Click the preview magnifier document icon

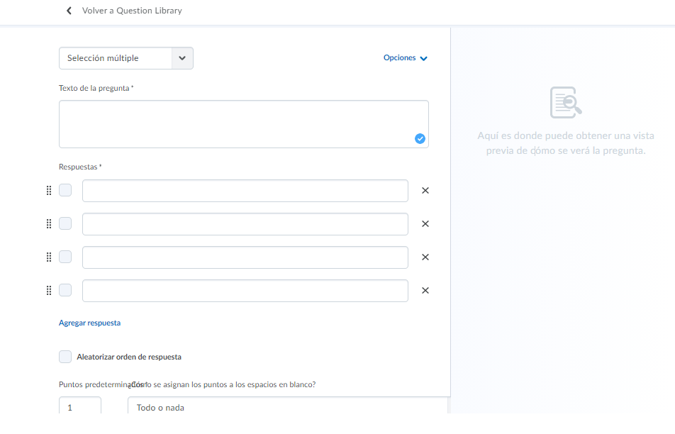pos(566,103)
